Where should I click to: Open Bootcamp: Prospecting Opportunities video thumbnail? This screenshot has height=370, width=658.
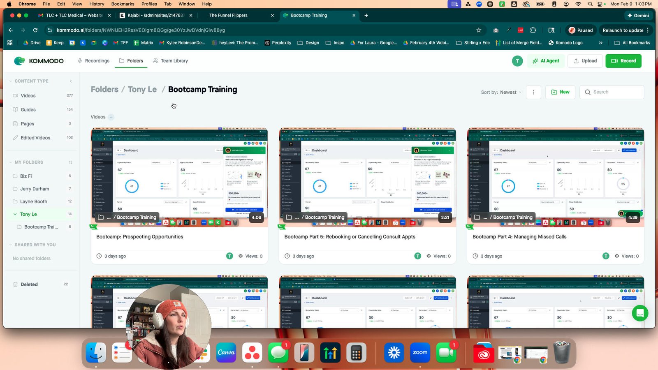pyautogui.click(x=179, y=177)
